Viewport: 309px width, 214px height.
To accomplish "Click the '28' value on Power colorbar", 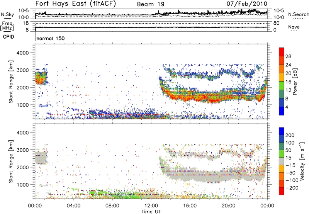I will pos(288,56).
